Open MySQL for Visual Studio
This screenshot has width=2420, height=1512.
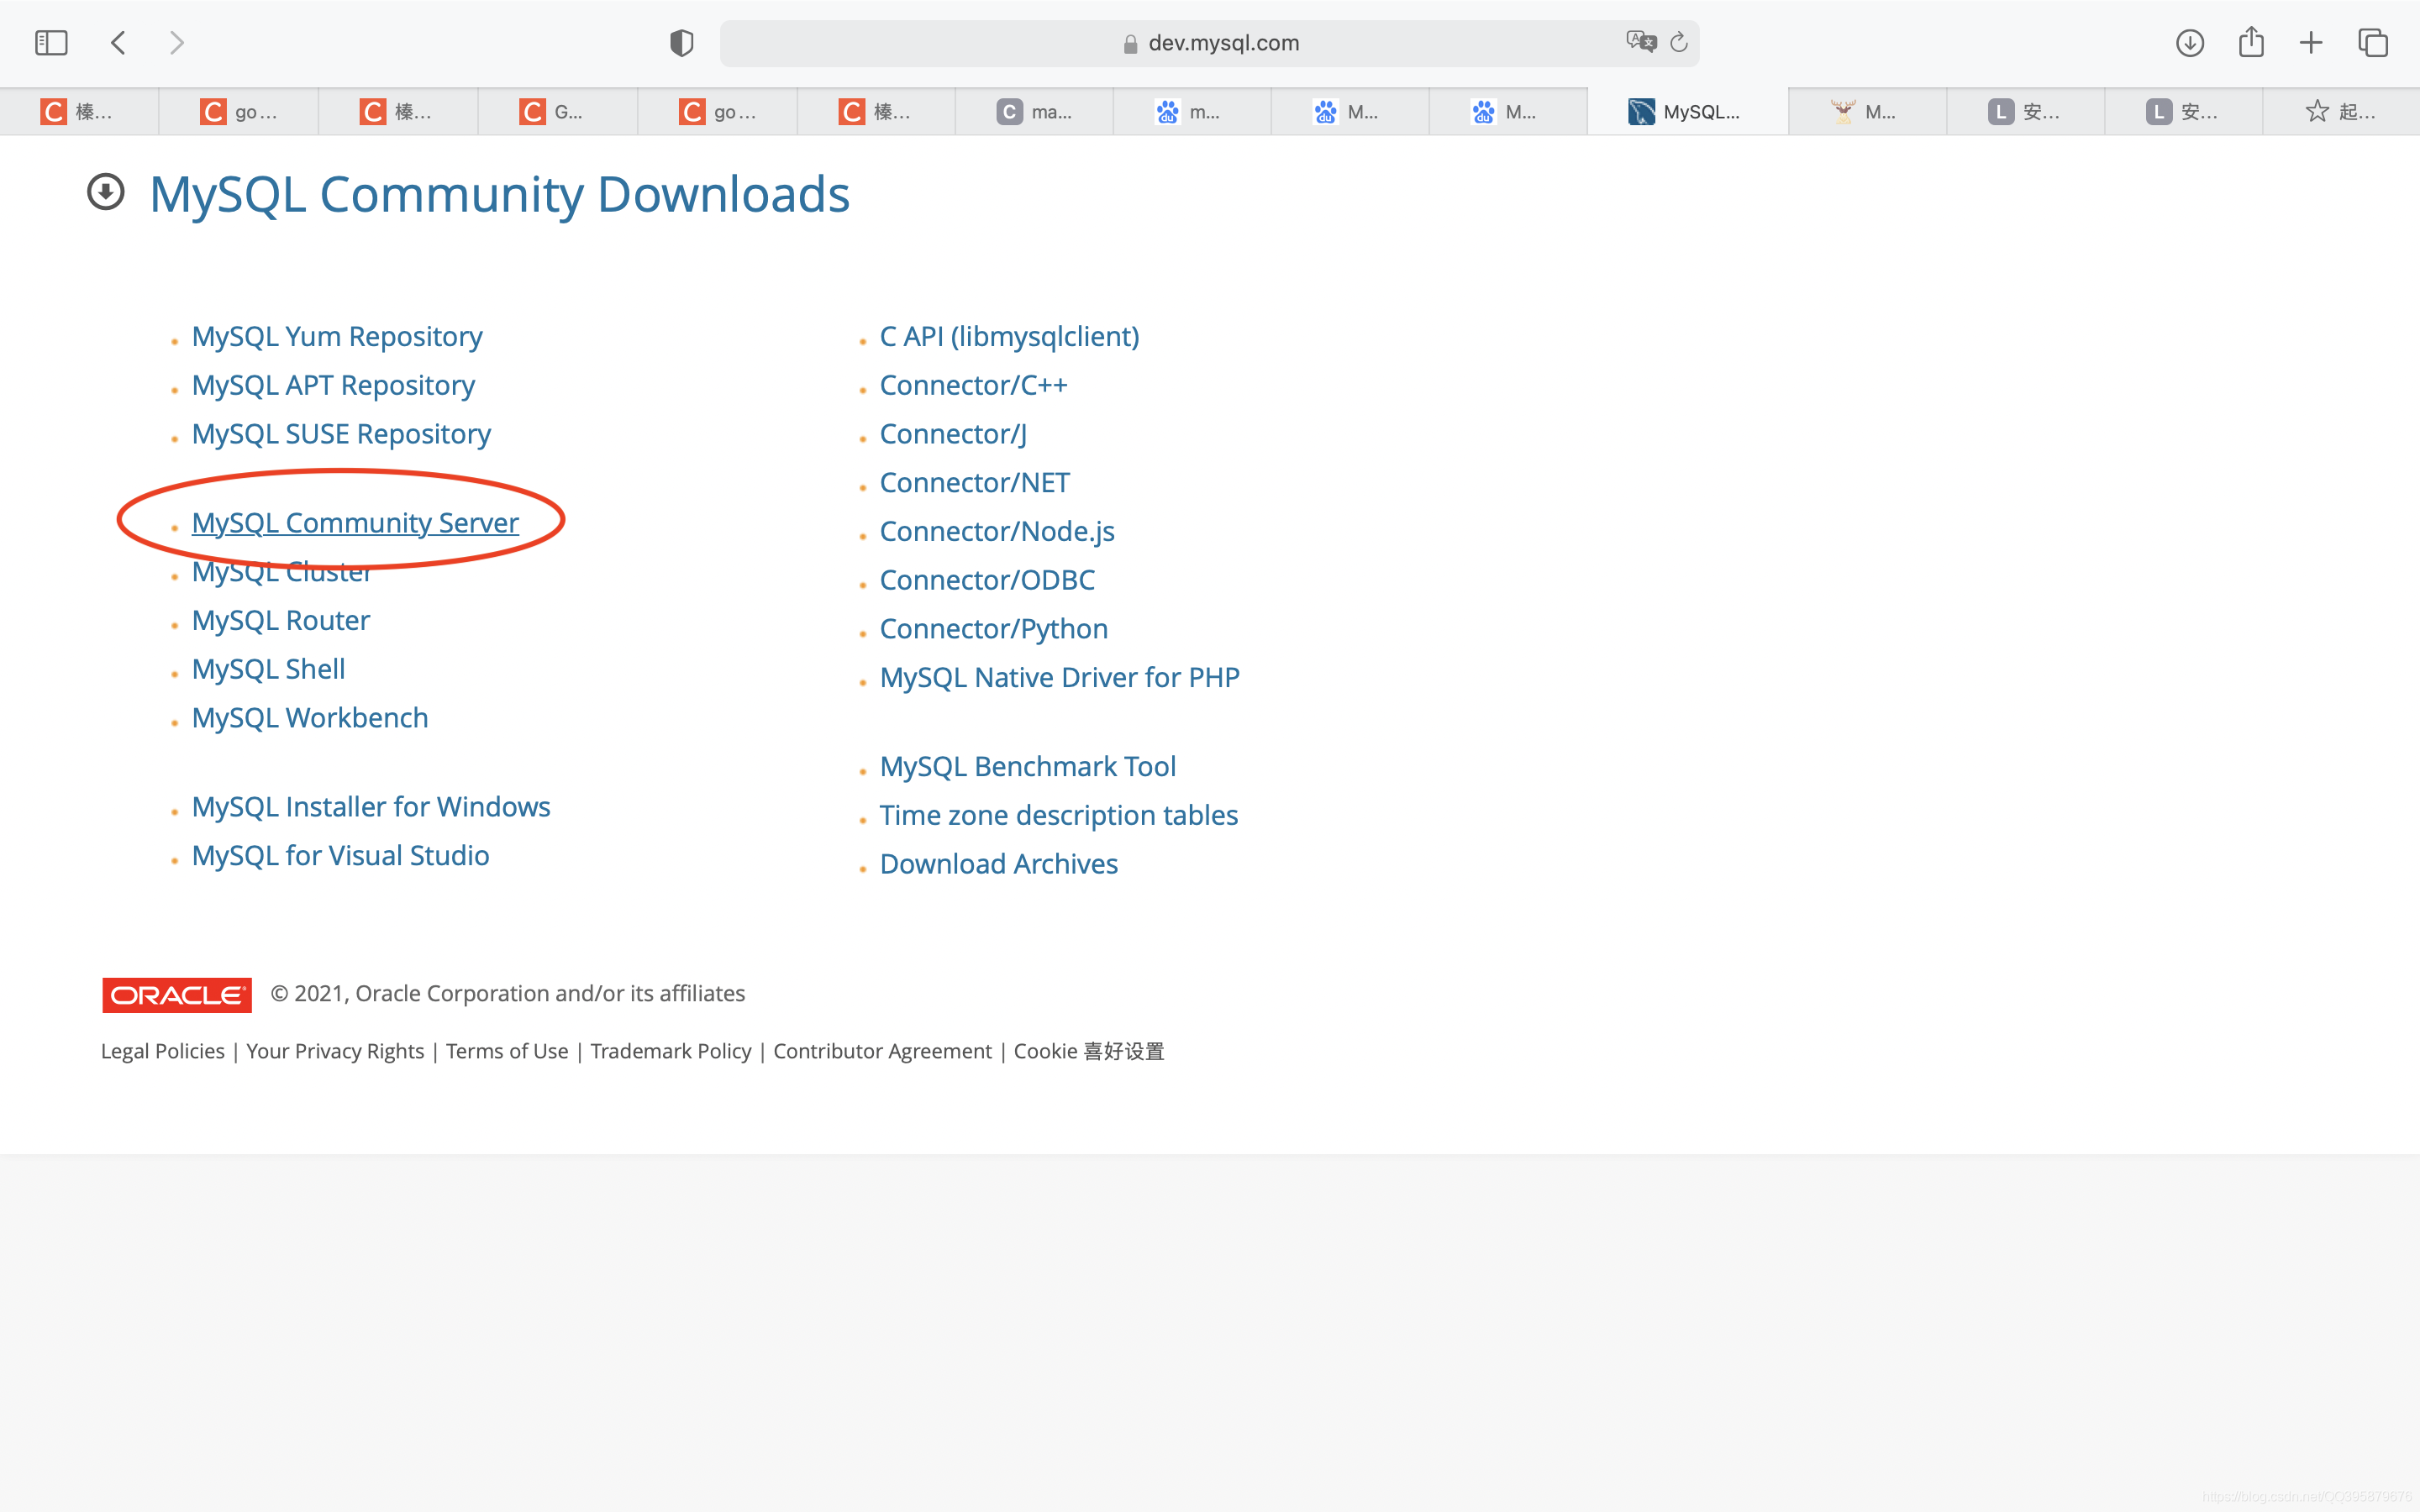340,856
